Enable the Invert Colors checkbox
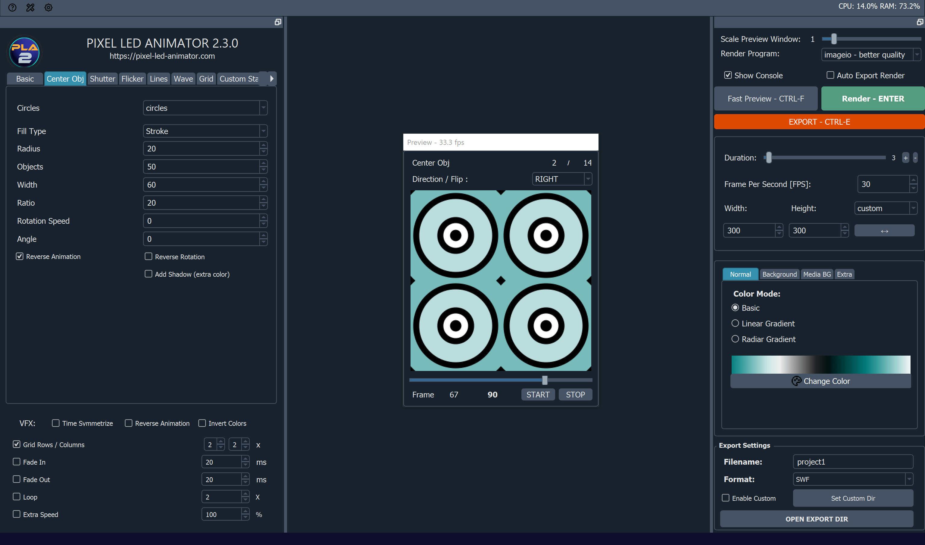Image resolution: width=925 pixels, height=545 pixels. pos(202,423)
